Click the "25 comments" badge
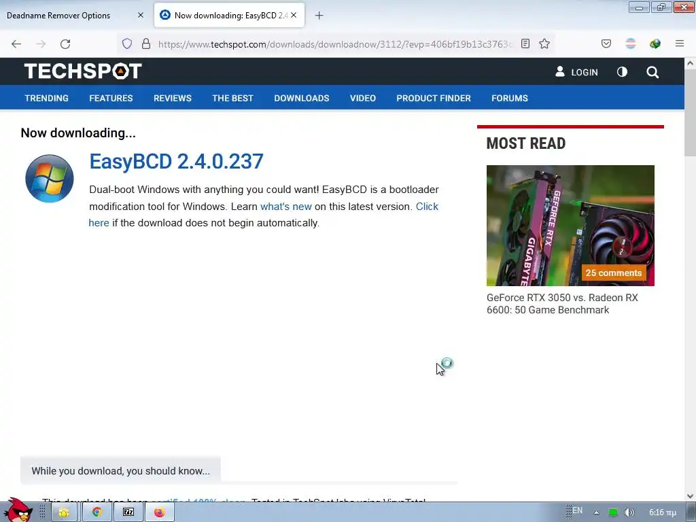 [x=614, y=273]
